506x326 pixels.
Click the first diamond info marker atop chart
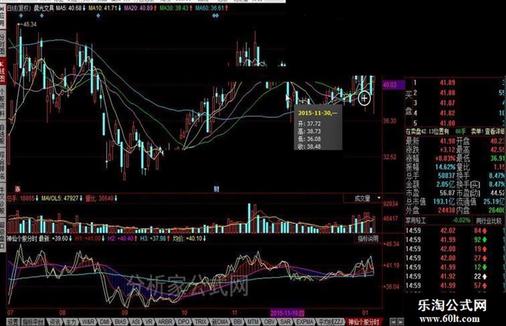pos(21,15)
